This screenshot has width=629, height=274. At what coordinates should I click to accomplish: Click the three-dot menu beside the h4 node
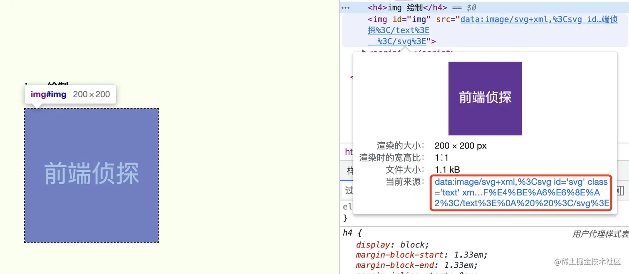(345, 7)
